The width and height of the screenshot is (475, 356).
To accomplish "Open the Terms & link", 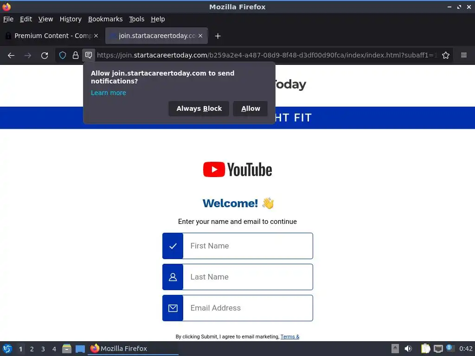I will [x=290, y=337].
